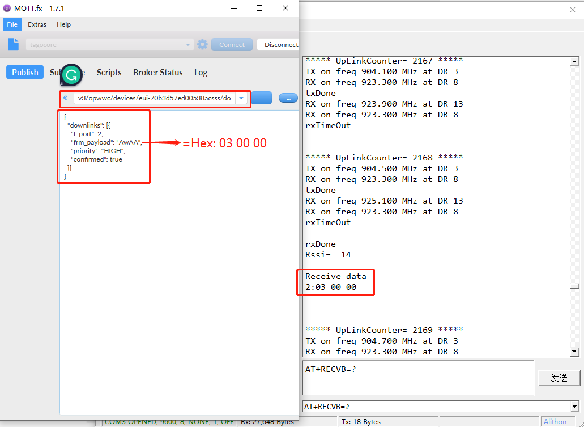Image resolution: width=584 pixels, height=427 pixels.
Task: Open the Scripts tab
Action: [x=109, y=73]
